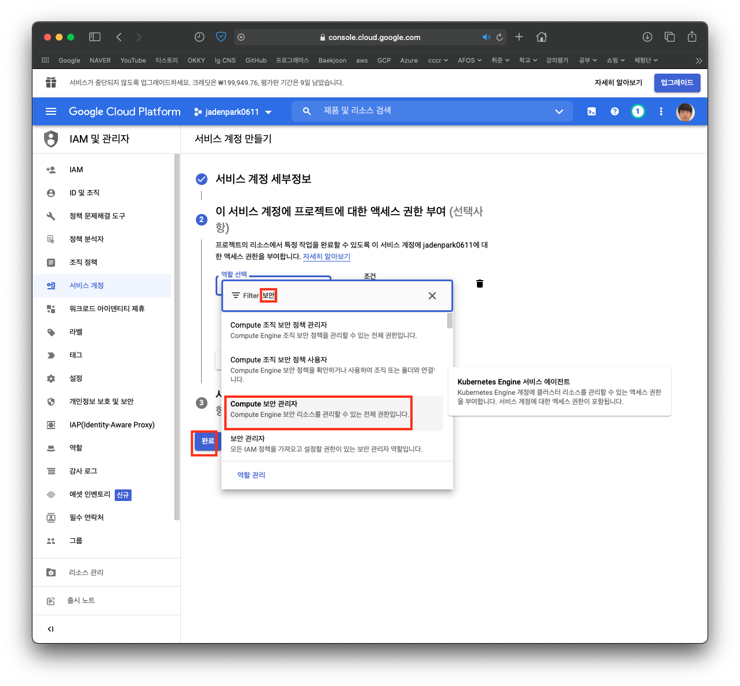740x686 pixels.
Task: Open 태그 sidebar item
Action: pyautogui.click(x=102, y=355)
